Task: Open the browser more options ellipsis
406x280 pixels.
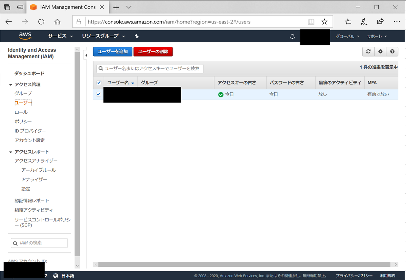Action: [397, 22]
